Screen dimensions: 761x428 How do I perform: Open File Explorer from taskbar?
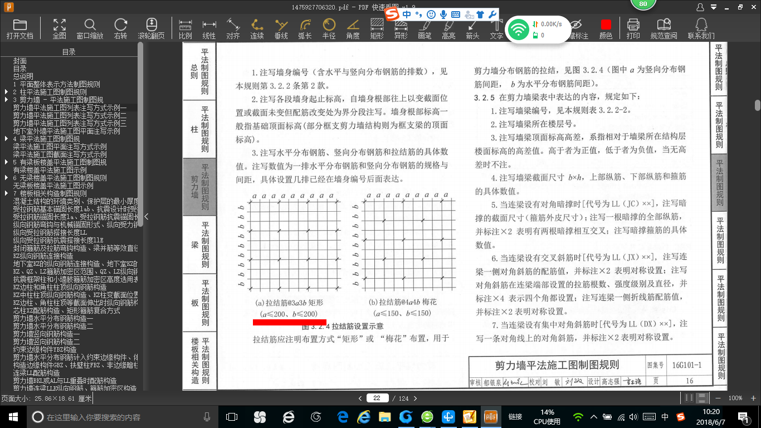[x=384, y=417]
